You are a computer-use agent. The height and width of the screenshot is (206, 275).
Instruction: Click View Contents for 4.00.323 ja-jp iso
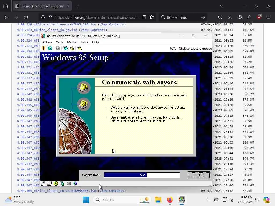pyautogui.click(x=93, y=30)
